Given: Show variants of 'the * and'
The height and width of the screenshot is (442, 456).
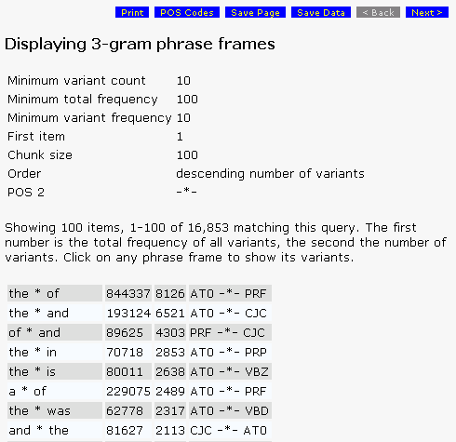Looking at the screenshot, I should (x=38, y=313).
